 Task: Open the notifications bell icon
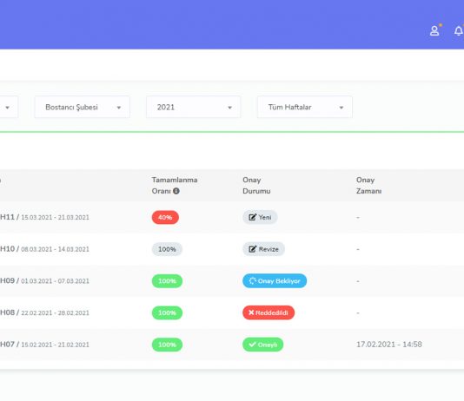[459, 30]
